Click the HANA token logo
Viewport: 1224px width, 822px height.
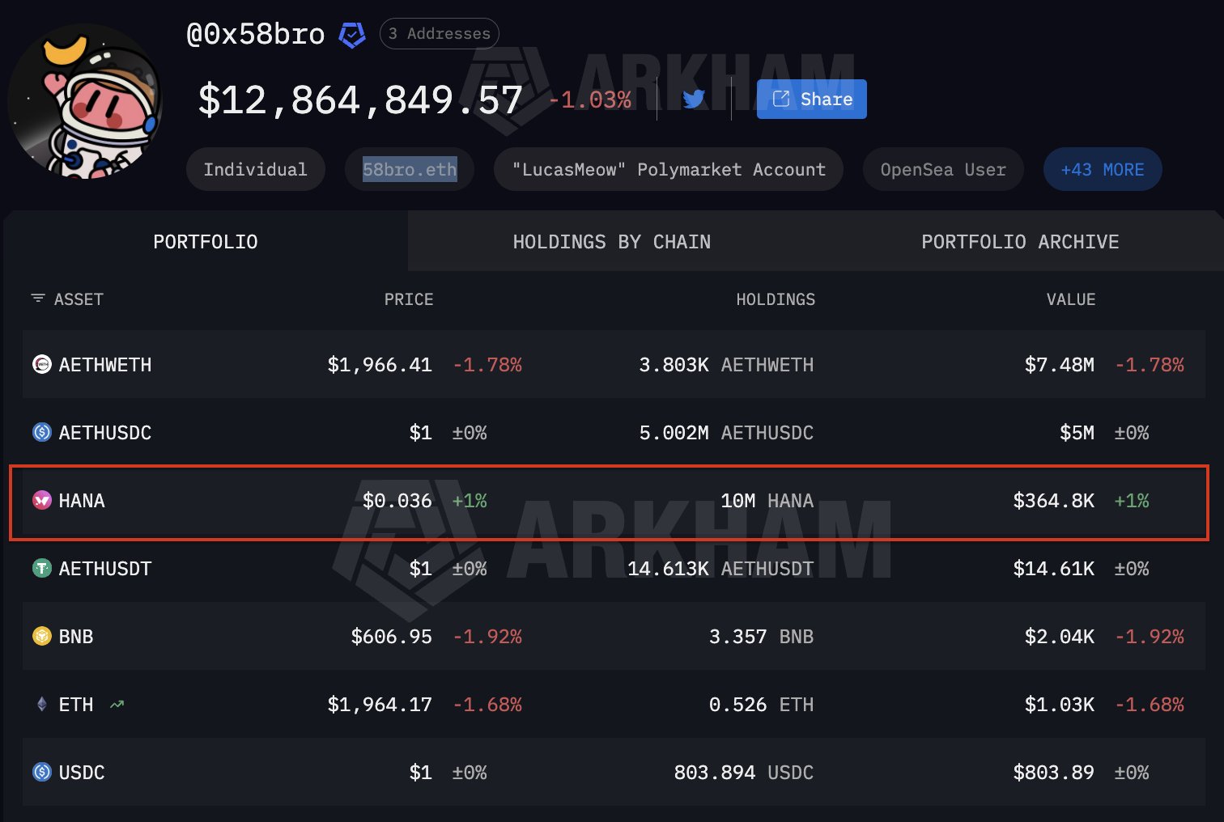[41, 501]
